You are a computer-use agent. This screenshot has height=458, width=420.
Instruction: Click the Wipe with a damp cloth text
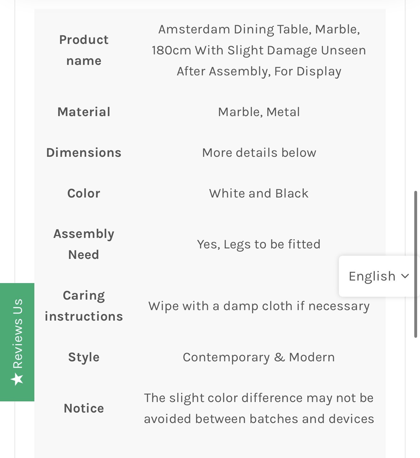point(259,306)
